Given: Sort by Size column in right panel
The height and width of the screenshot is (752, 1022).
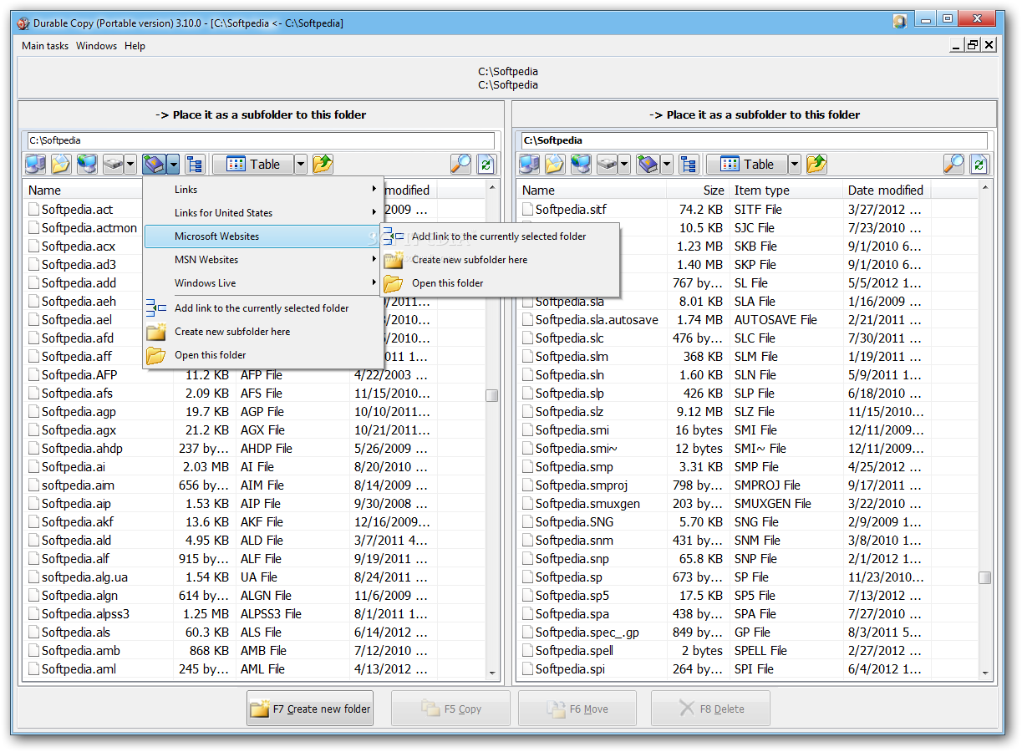Looking at the screenshot, I should point(698,191).
